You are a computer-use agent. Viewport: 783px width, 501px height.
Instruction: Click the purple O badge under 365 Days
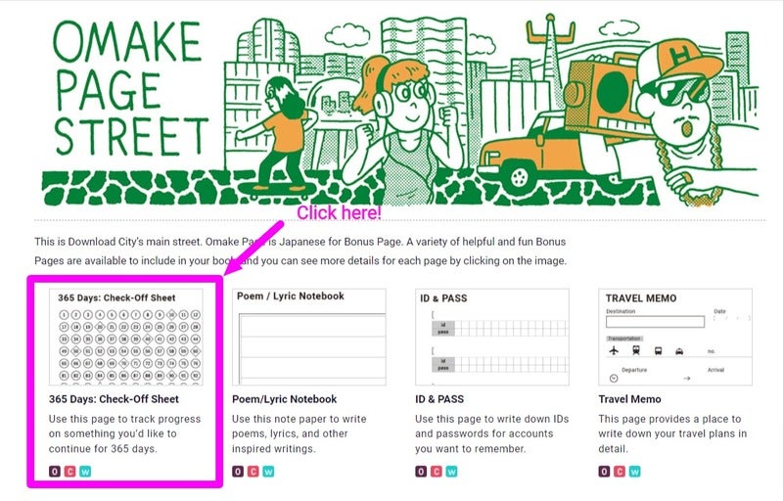pyautogui.click(x=55, y=472)
